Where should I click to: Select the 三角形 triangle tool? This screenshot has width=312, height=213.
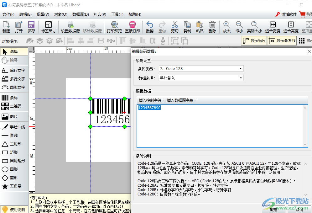click(14, 144)
